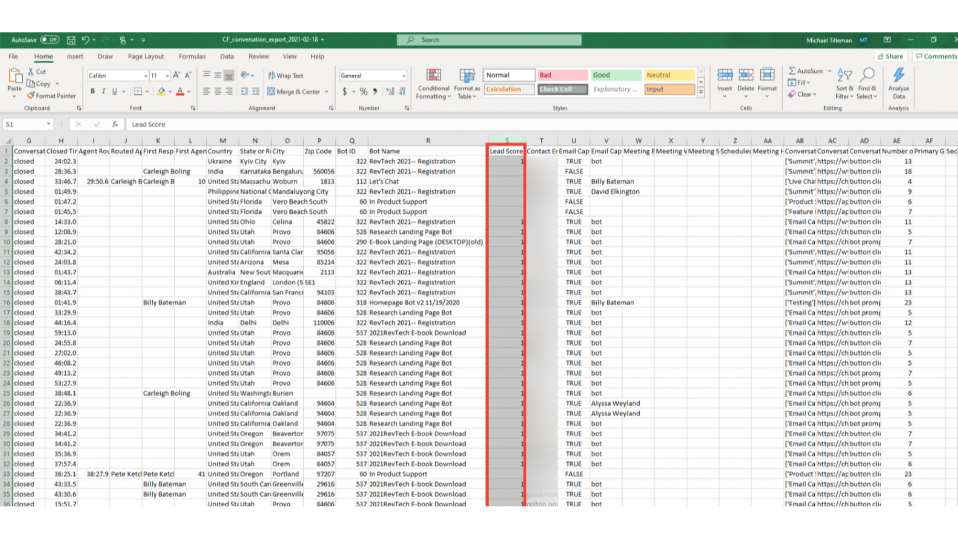Screen dimensions: 958x539
Task: Open Format as Table gallery
Action: tap(467, 84)
